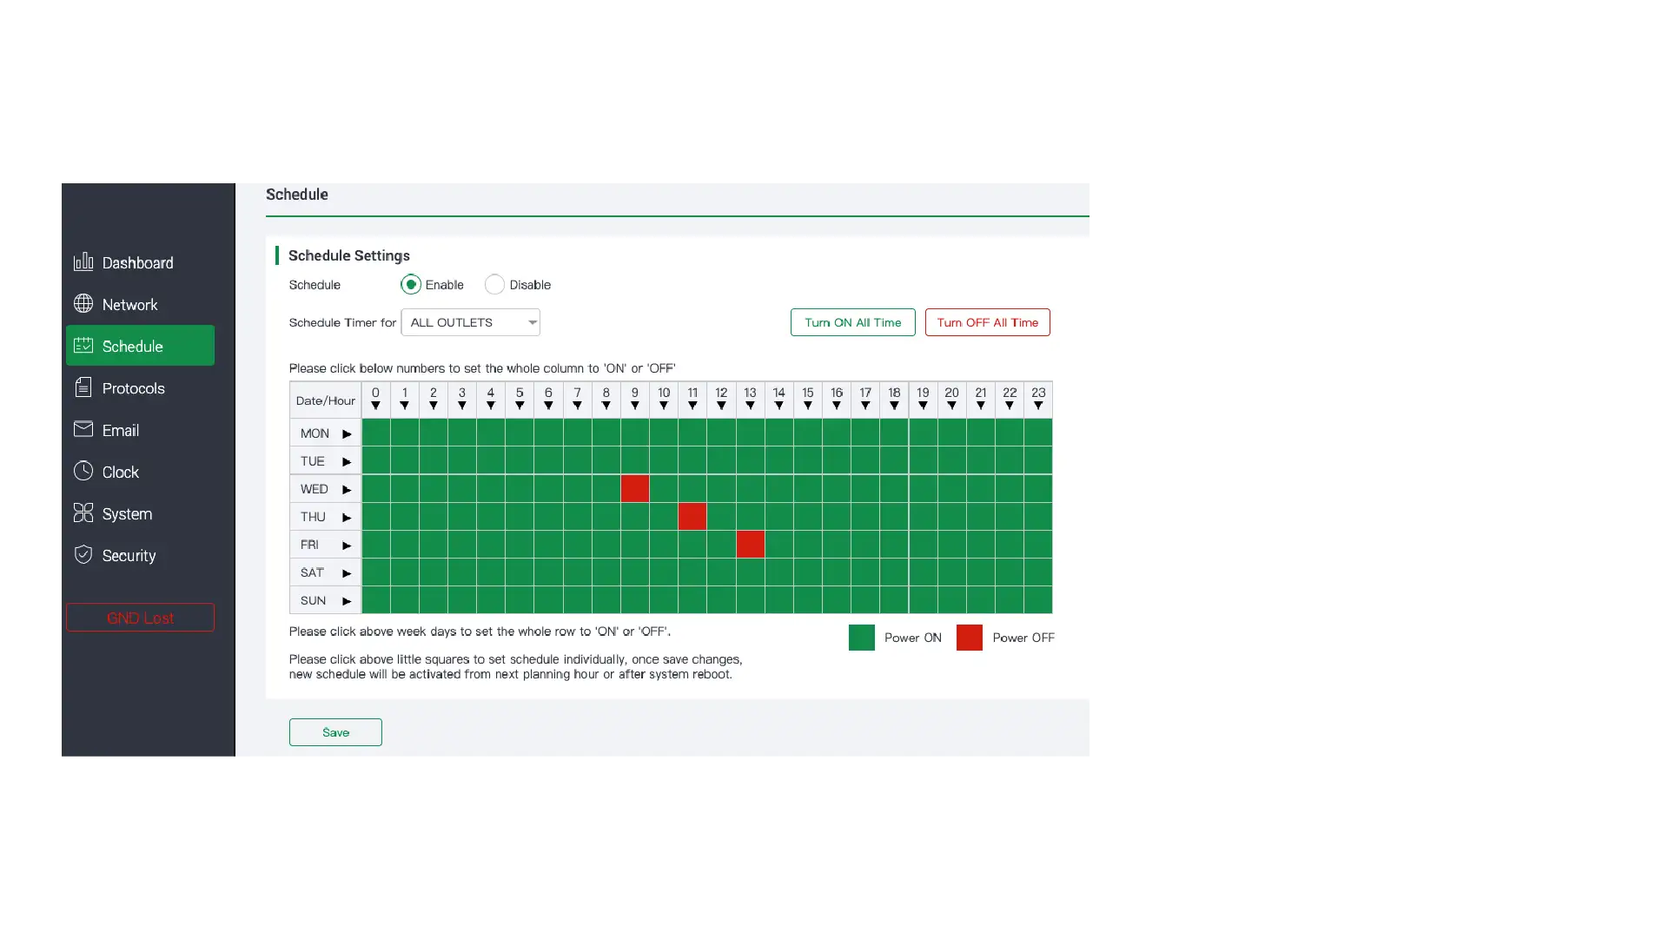Set hour 9 column via its arrow
The image size is (1669, 939).
coord(635,406)
